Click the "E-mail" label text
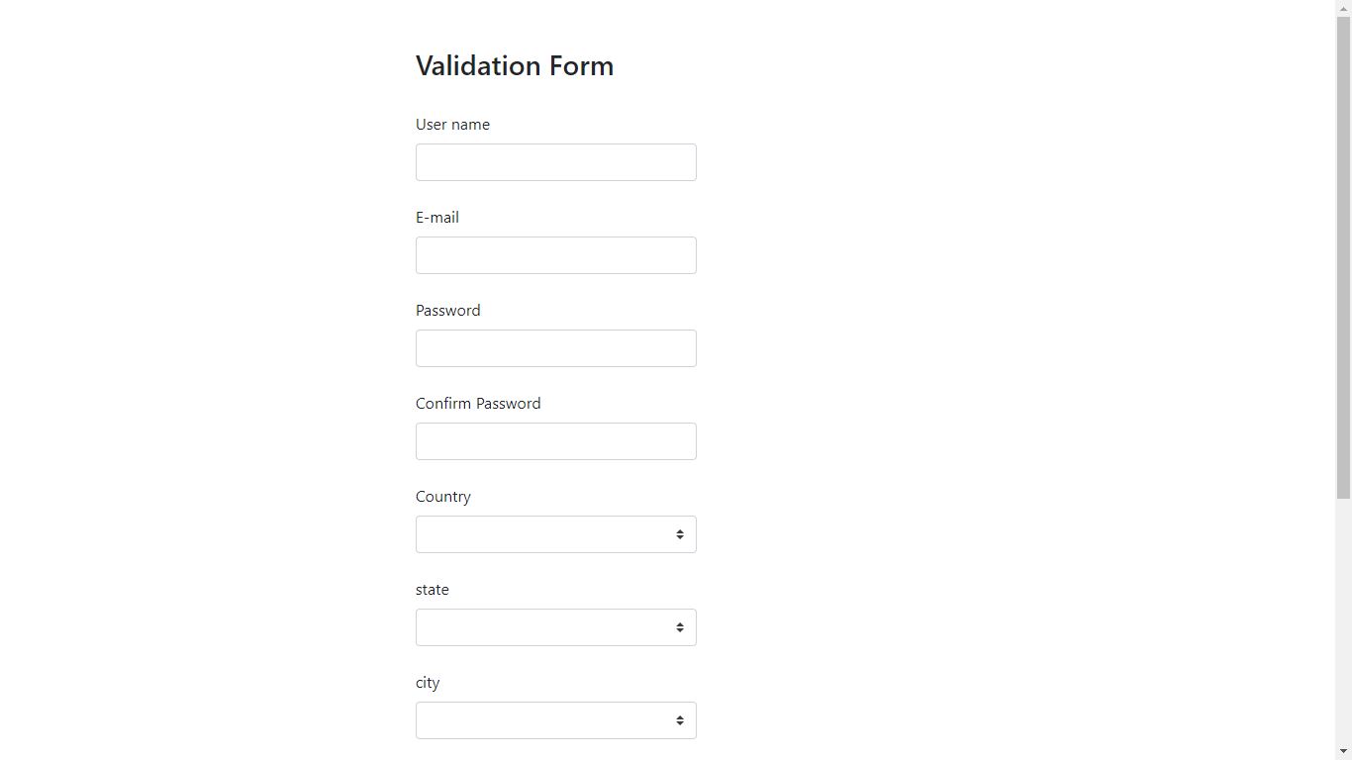Screen dimensions: 1352x760 pyautogui.click(x=437, y=218)
